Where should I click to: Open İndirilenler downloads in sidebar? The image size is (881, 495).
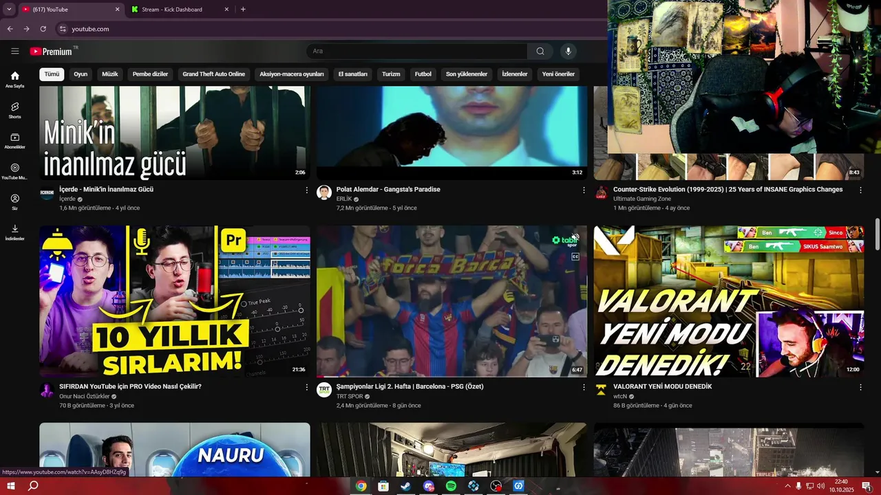[x=14, y=232]
